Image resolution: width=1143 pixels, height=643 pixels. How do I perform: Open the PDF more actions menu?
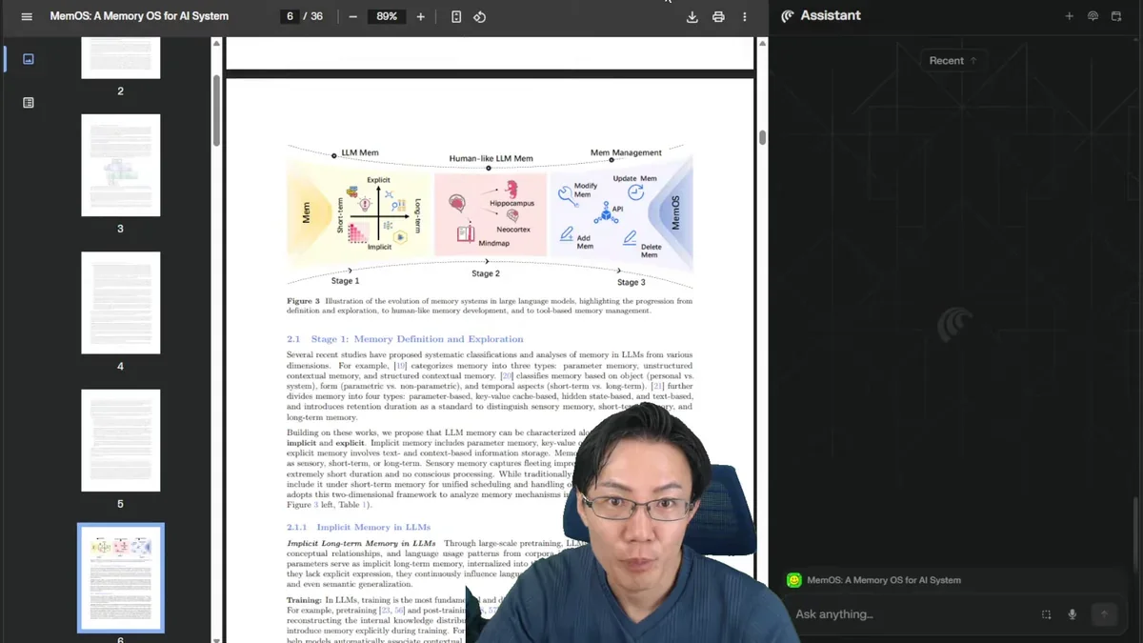click(x=745, y=17)
